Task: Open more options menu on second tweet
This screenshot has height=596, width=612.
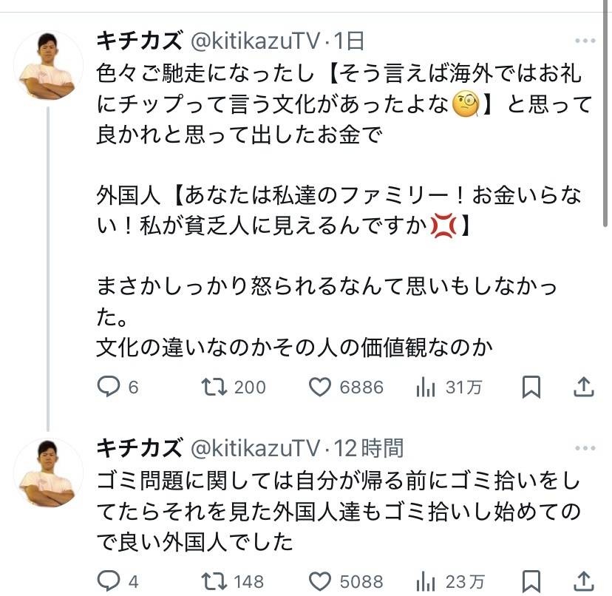Action: 584,448
